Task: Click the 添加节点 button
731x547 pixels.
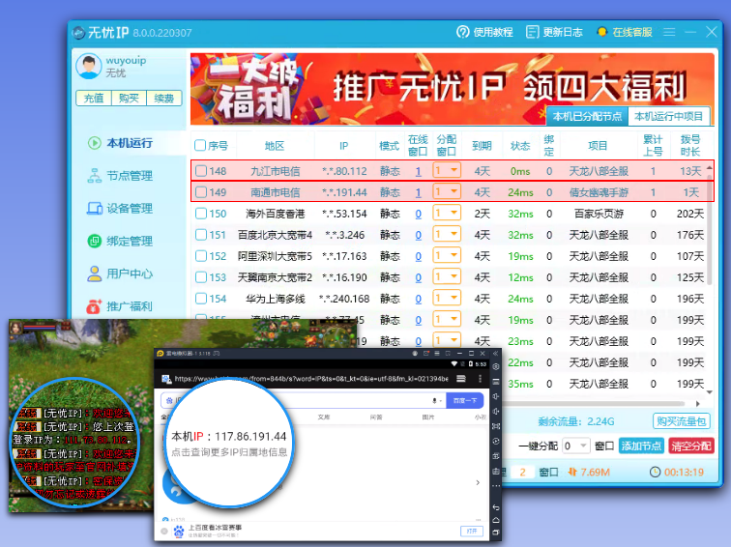Action: (641, 446)
